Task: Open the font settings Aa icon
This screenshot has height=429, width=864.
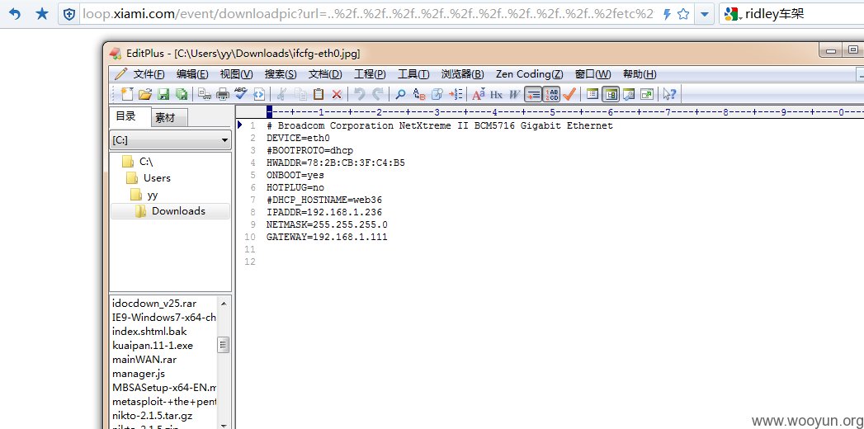Action: pyautogui.click(x=479, y=94)
